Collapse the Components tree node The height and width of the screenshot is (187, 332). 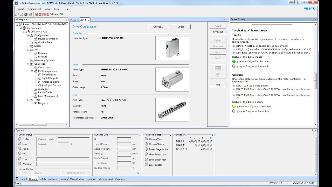(x=21, y=28)
